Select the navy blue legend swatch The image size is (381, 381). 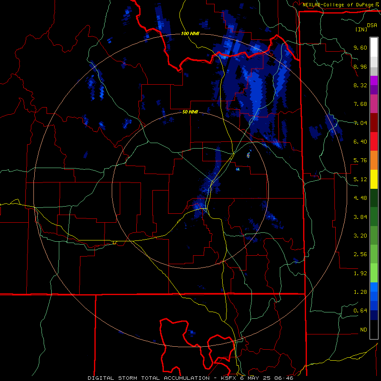(374, 315)
